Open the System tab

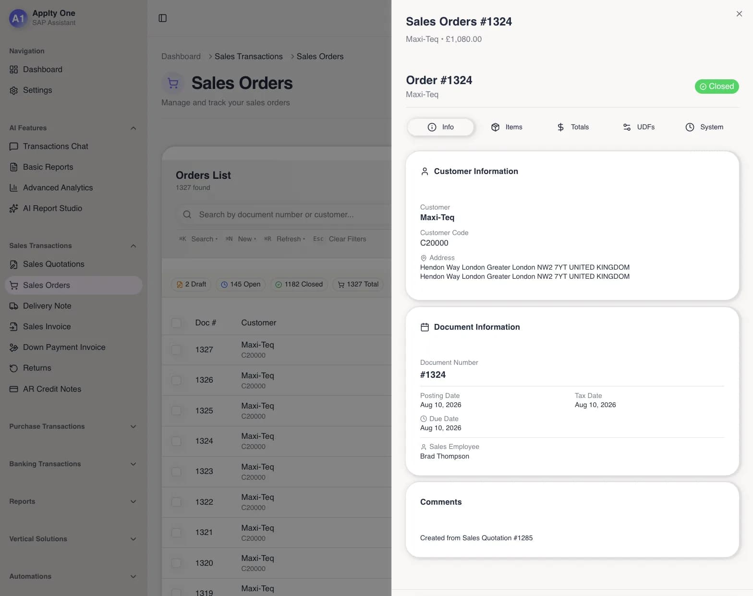(704, 127)
